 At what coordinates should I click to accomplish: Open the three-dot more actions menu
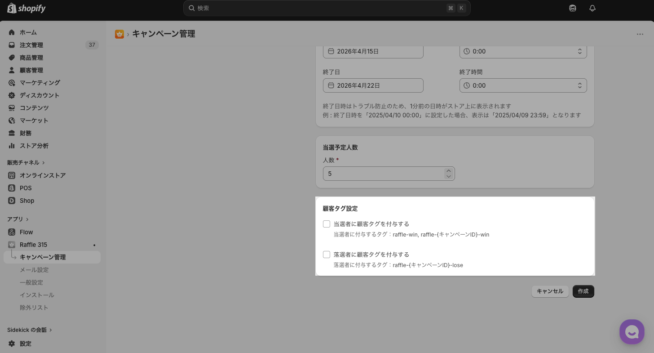640,34
